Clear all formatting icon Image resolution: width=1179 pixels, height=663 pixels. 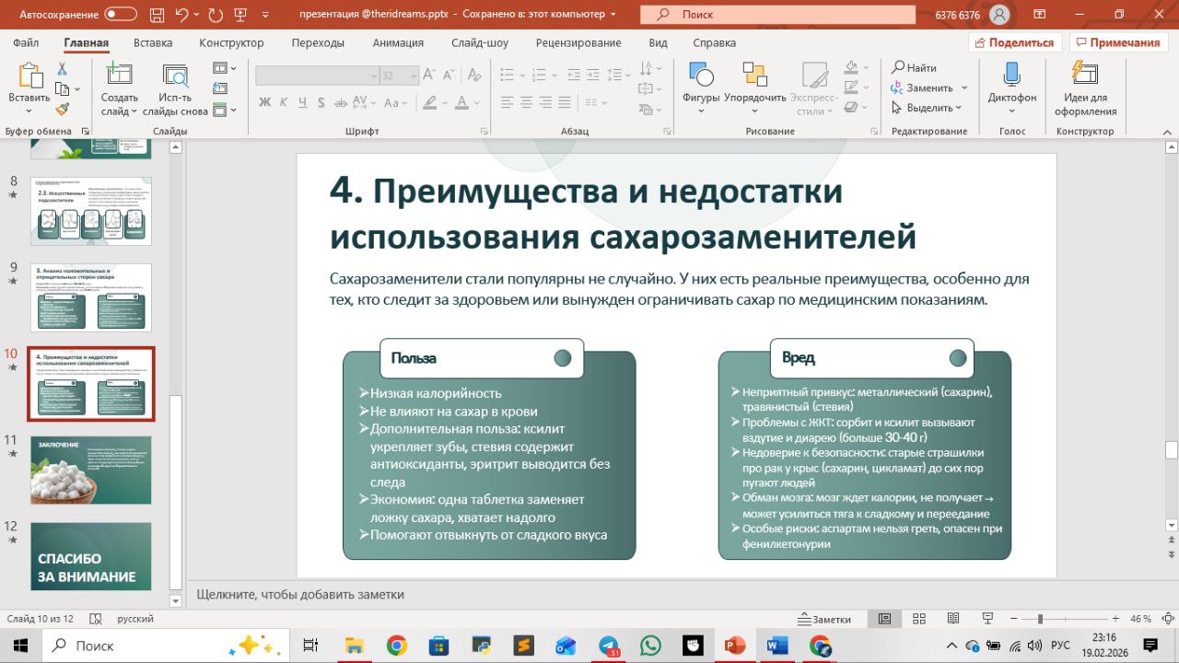coord(473,76)
